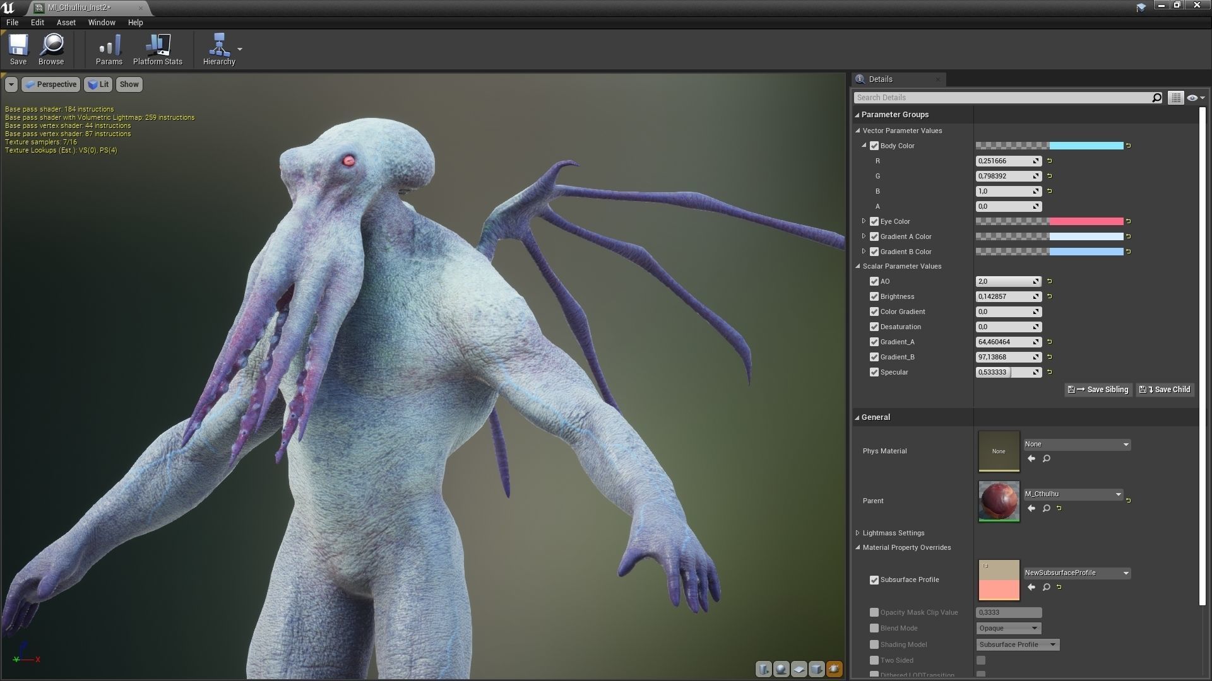Image resolution: width=1212 pixels, height=681 pixels.
Task: Click the Lit view mode button
Action: point(98,84)
